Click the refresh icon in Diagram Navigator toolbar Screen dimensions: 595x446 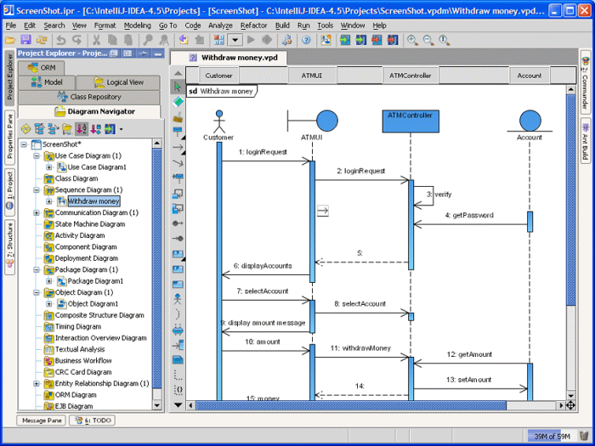pyautogui.click(x=25, y=129)
